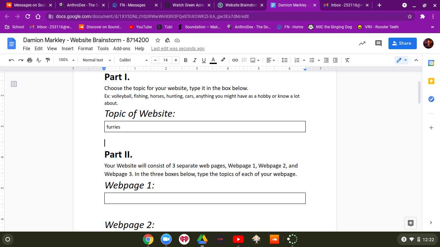The height and width of the screenshot is (247, 440).
Task: Open the highlight color picker
Action: coord(223,60)
